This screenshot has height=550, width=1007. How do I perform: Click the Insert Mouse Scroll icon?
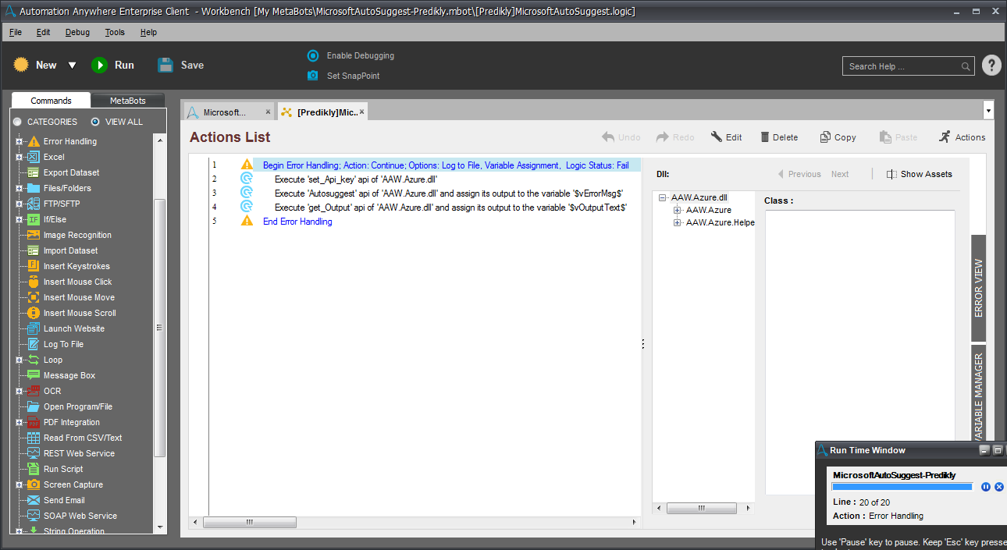34,313
